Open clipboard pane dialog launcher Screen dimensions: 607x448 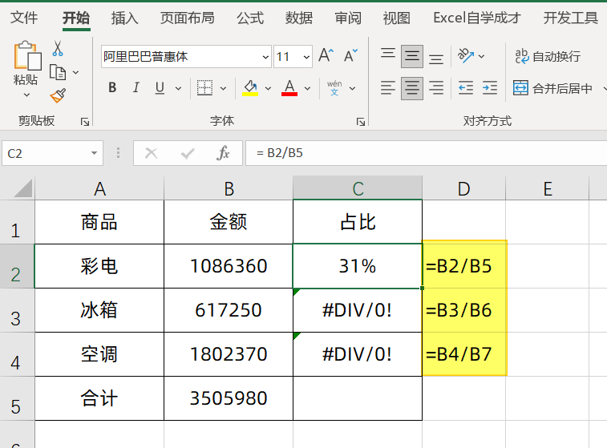pos(85,123)
